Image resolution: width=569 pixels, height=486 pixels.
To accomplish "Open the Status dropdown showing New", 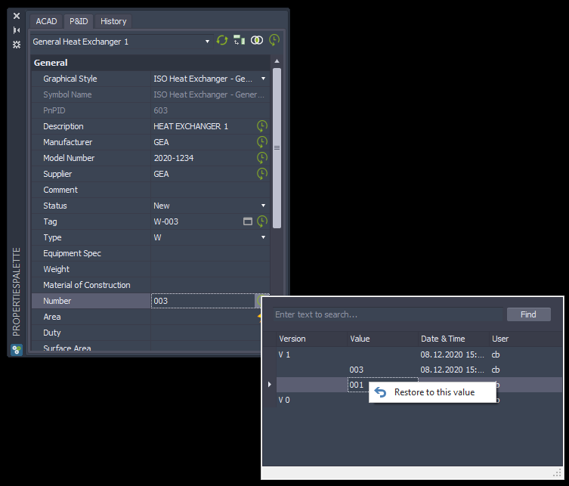I will [x=263, y=206].
